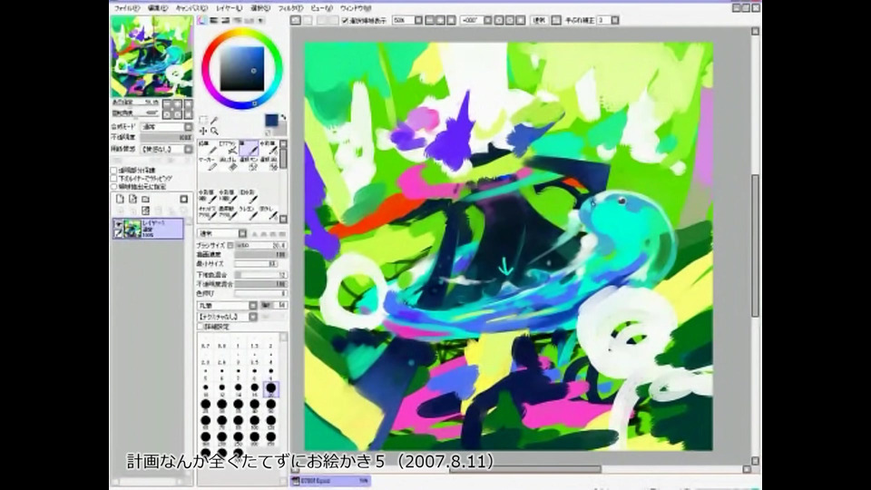Click the 通常 button in top toolbar

click(539, 20)
